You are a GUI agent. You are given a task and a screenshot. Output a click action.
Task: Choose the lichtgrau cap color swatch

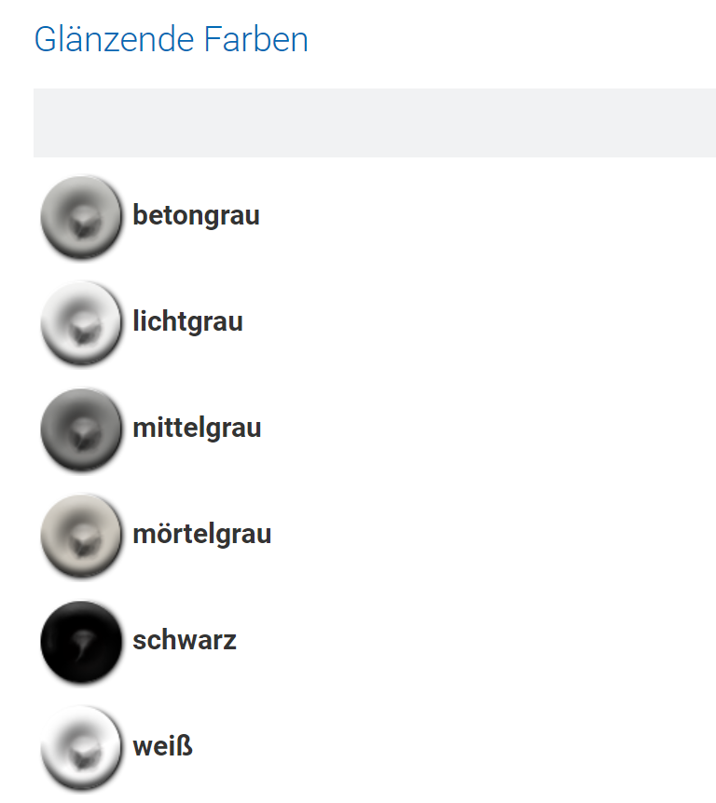(x=81, y=323)
